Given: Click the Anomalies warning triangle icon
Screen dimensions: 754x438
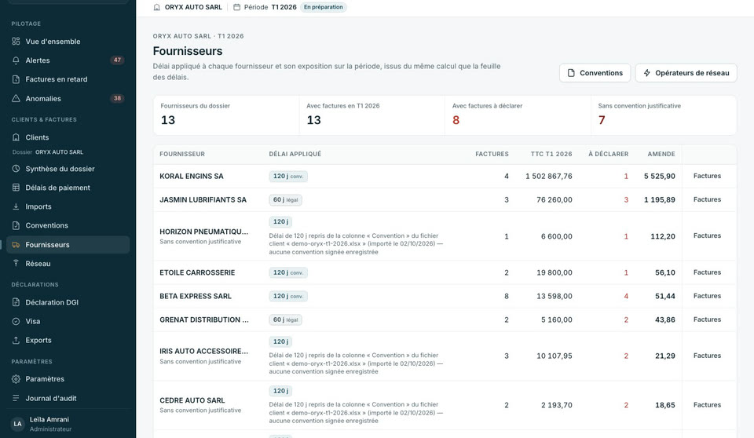Looking at the screenshot, I should 16,99.
